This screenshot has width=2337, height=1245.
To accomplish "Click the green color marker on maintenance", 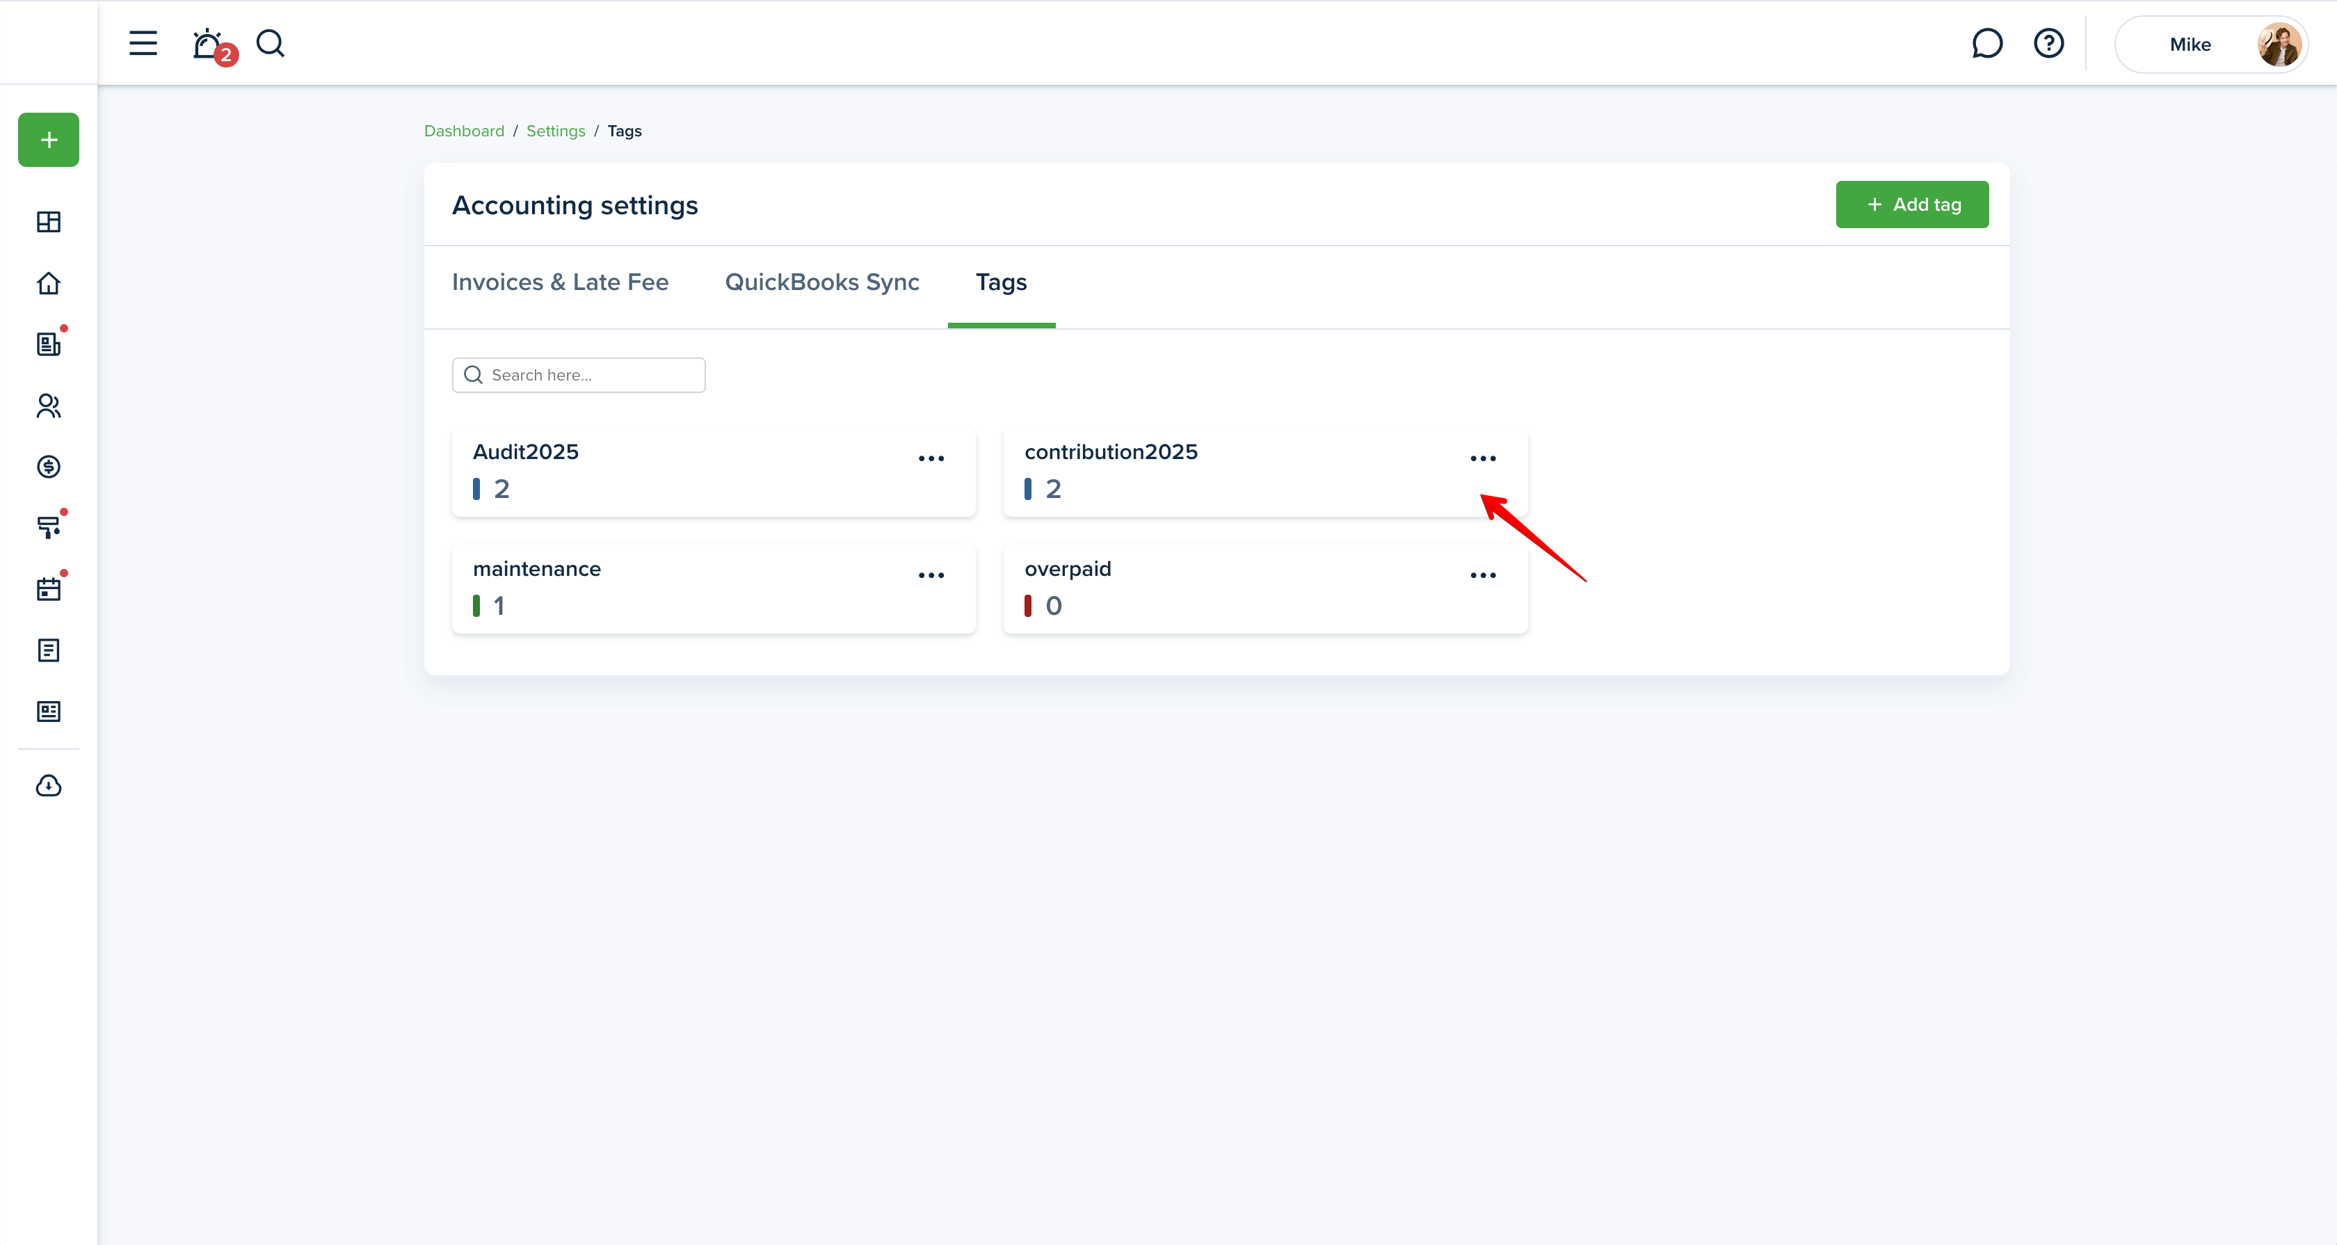I will (x=476, y=607).
